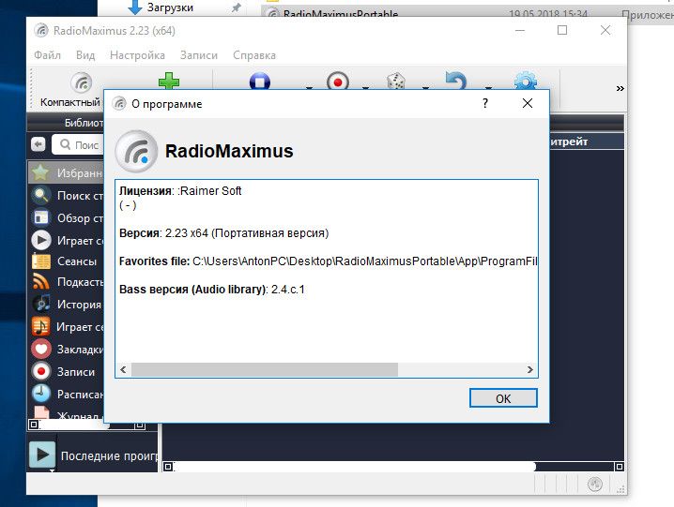
Task: Click OK in the О программе dialog
Action: 503,398
